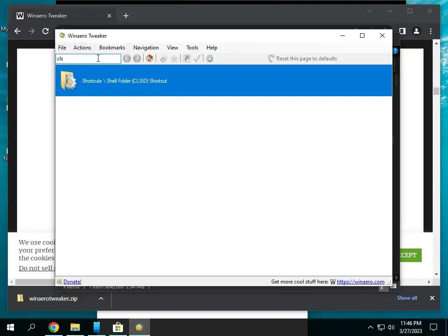This screenshot has width=448, height=336.
Task: Click the export shortcut toolbar icon
Action: [186, 59]
